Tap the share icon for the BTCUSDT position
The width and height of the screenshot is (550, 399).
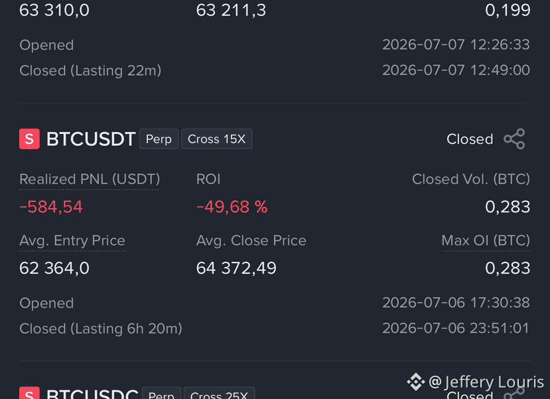coord(514,139)
